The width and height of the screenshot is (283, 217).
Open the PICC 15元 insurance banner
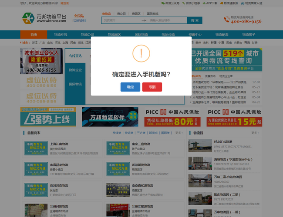pyautogui.click(x=234, y=117)
